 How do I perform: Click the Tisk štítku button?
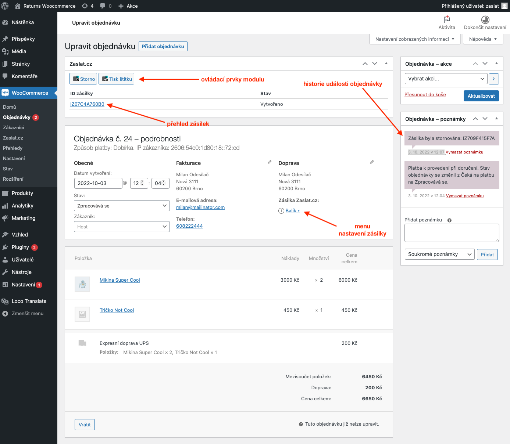tap(116, 79)
